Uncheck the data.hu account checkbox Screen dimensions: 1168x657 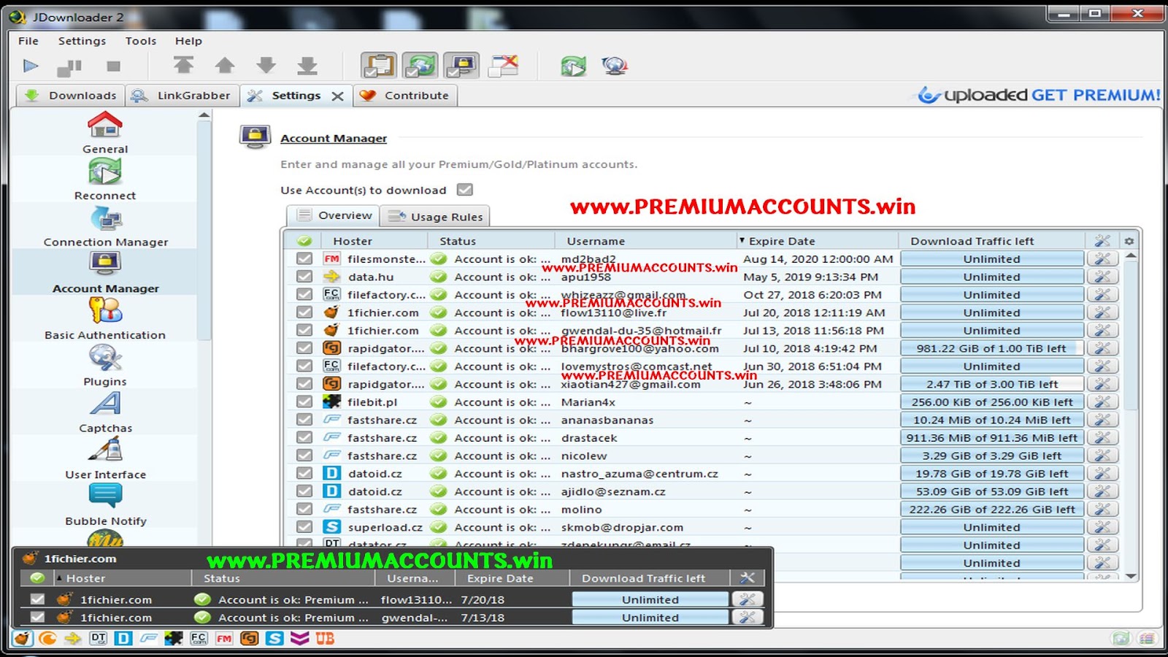click(304, 277)
